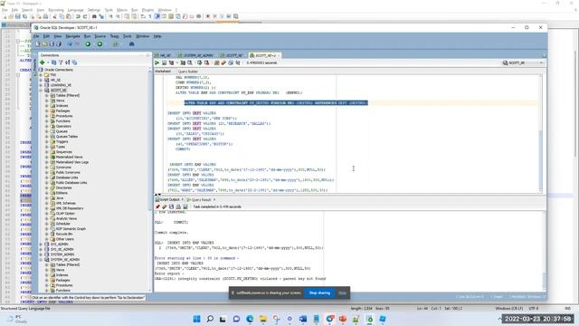Click the Run Script icon in worksheet toolbar
This screenshot has width=579, height=326.
pyautogui.click(x=165, y=62)
